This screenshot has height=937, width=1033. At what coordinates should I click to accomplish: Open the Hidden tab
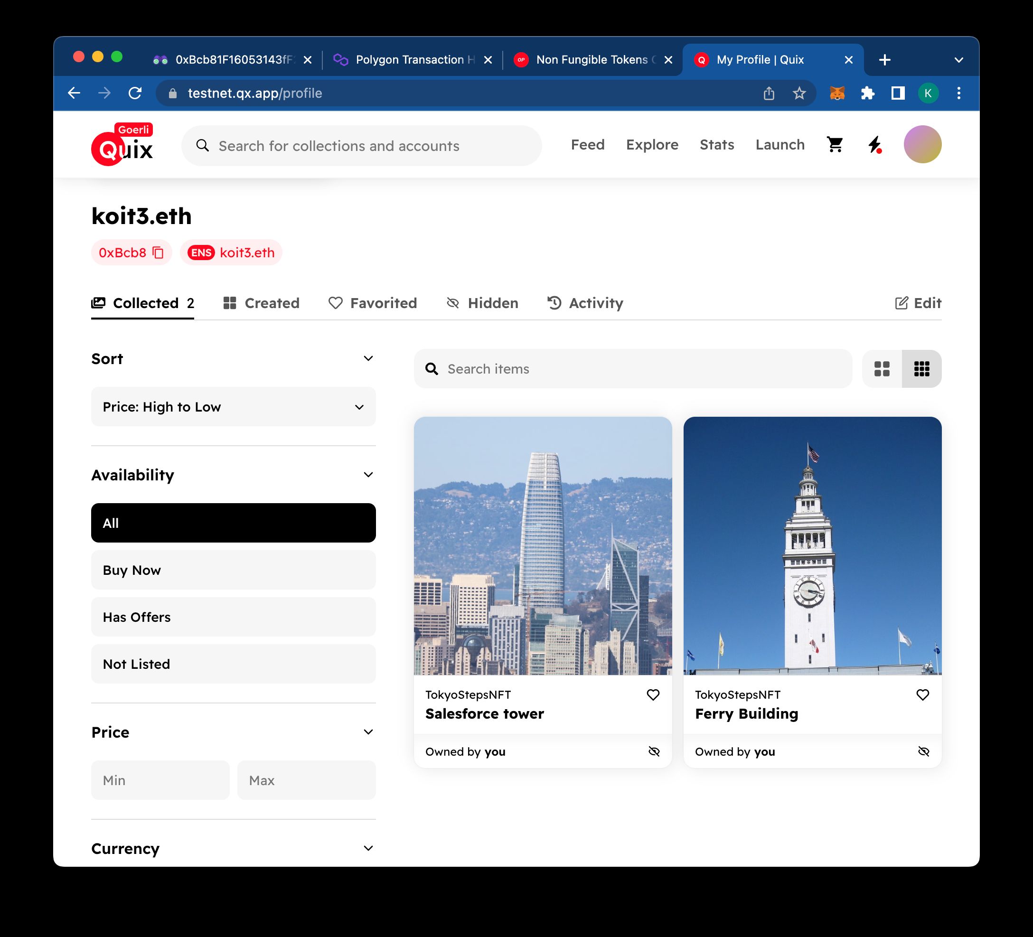coord(482,303)
